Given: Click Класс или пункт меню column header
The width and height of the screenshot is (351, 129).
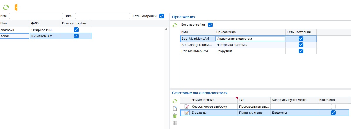Looking at the screenshot, I should point(294,100).
